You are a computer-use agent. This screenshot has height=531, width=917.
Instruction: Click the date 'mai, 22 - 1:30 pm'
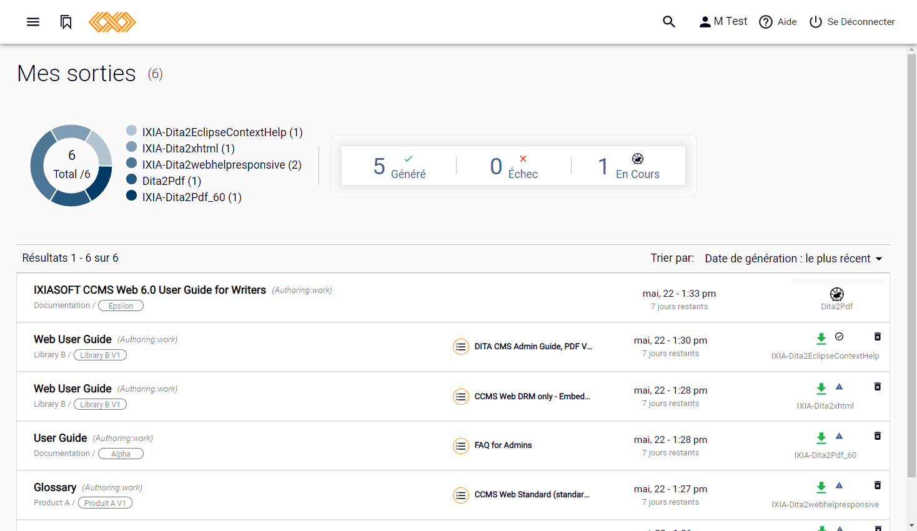[x=670, y=340]
